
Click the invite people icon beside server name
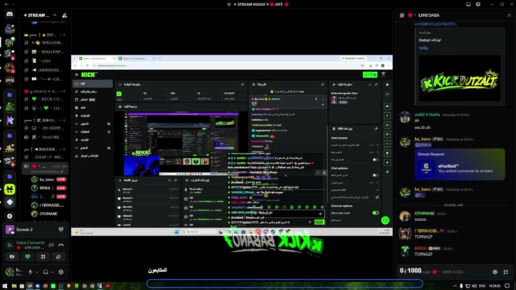(x=64, y=15)
